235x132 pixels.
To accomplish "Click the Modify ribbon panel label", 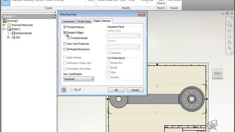I will [126, 8].
